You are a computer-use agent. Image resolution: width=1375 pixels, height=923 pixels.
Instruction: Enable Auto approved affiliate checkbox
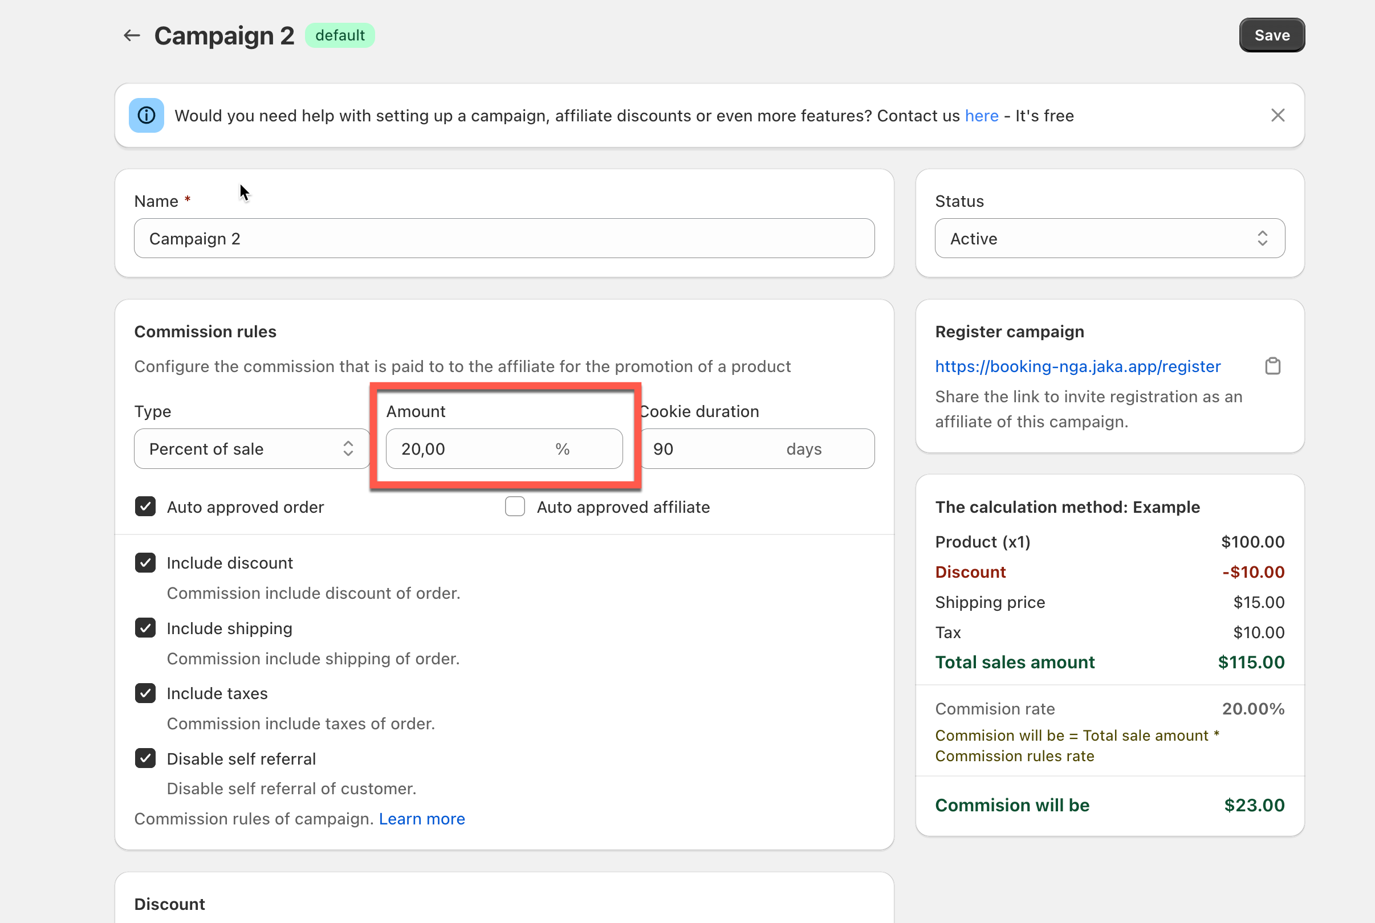click(515, 507)
